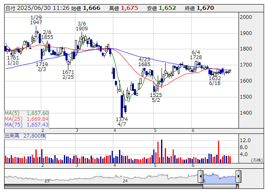Image resolution: width=269 pixels, height=193 pixels.
Task: Click the MA(75) 1,657.43 legend entry
Action: click(26, 124)
